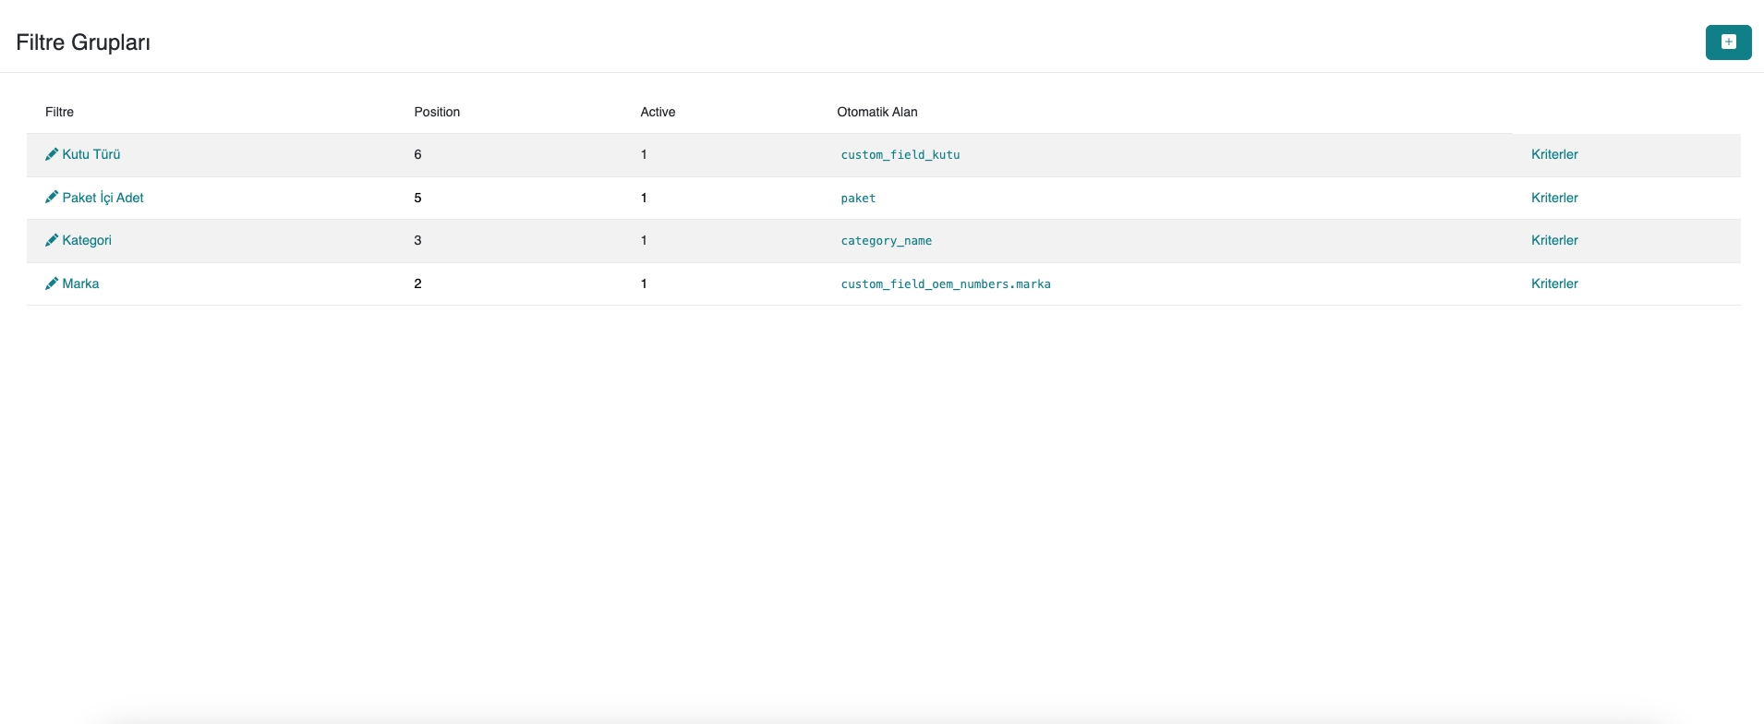The height and width of the screenshot is (724, 1764).
Task: Open the Paket İçi Adet filter link
Action: (103, 198)
